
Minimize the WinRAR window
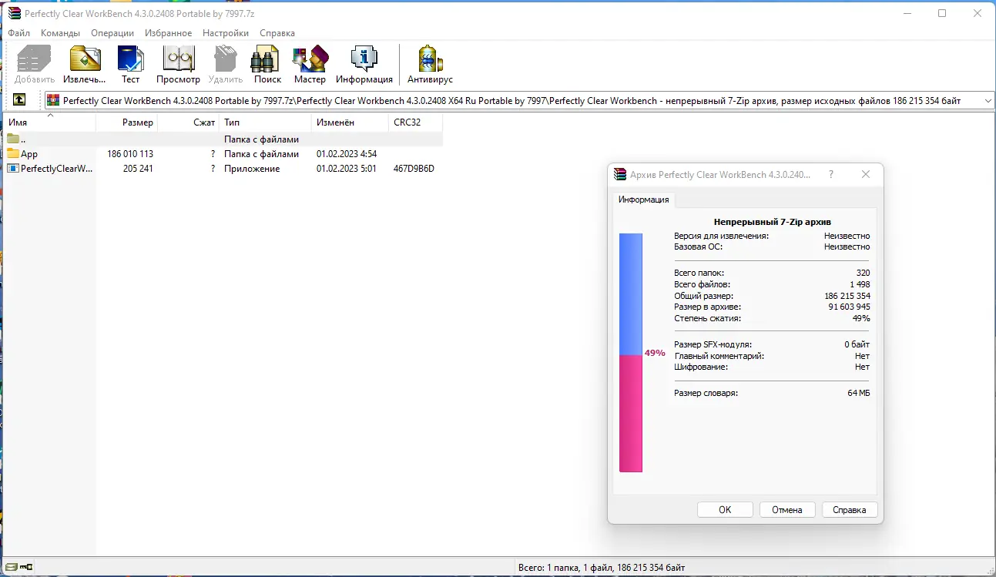pyautogui.click(x=907, y=13)
